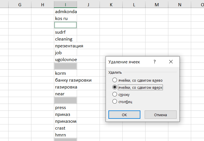Viewport: 204px width, 141px height.
Task: Select column M header
Action: [x=157, y=4]
